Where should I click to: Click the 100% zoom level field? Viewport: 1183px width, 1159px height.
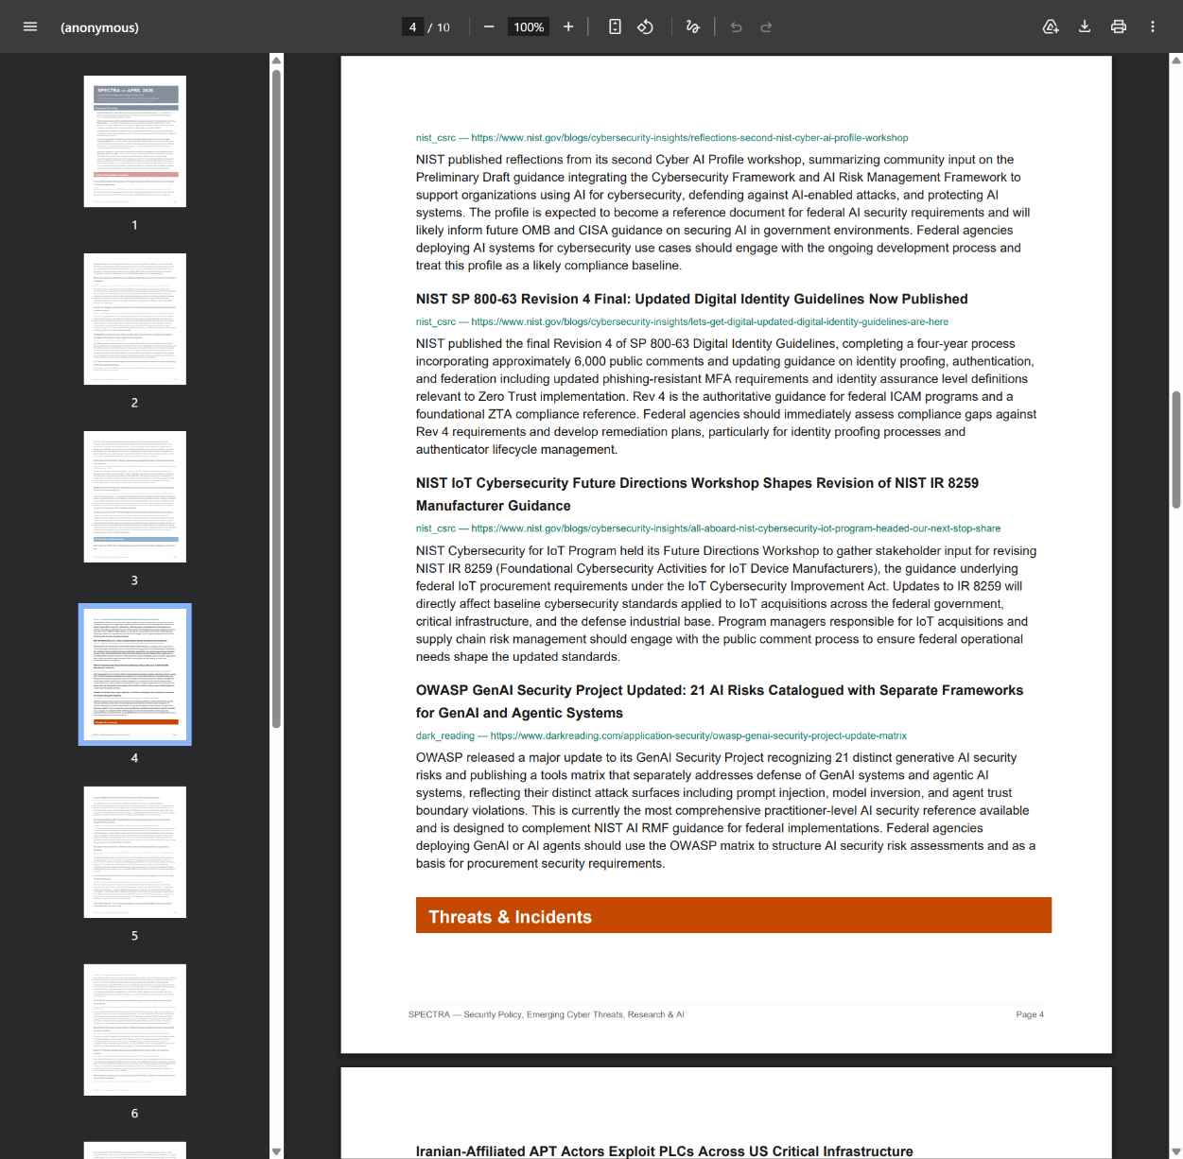528,26
